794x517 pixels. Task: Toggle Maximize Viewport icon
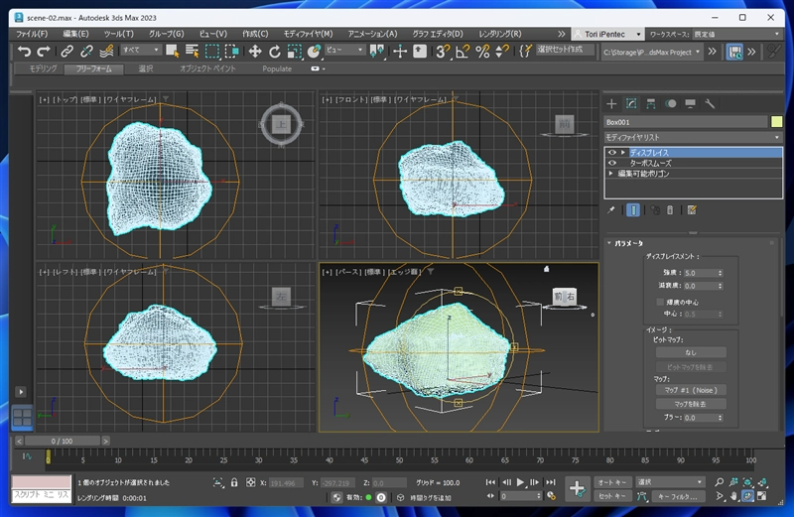pyautogui.click(x=761, y=496)
